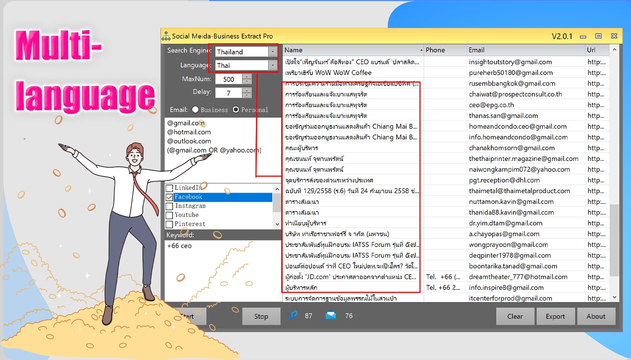
Task: Select email itcenterforprod@gmail.com cell
Action: pyautogui.click(x=526, y=298)
